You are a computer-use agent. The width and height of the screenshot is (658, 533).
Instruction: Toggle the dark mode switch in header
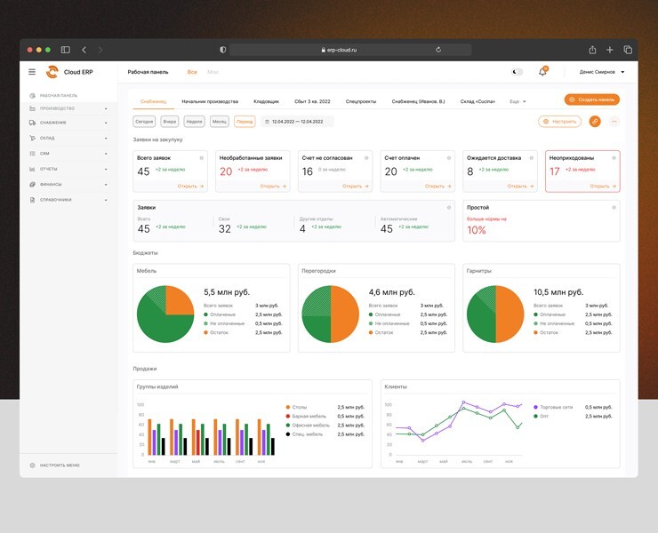pos(518,72)
